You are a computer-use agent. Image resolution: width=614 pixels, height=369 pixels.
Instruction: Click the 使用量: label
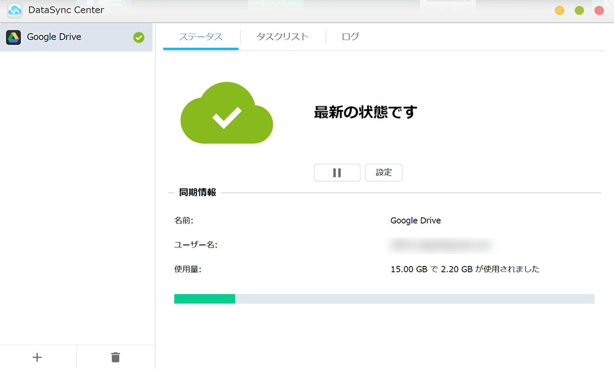coord(187,269)
